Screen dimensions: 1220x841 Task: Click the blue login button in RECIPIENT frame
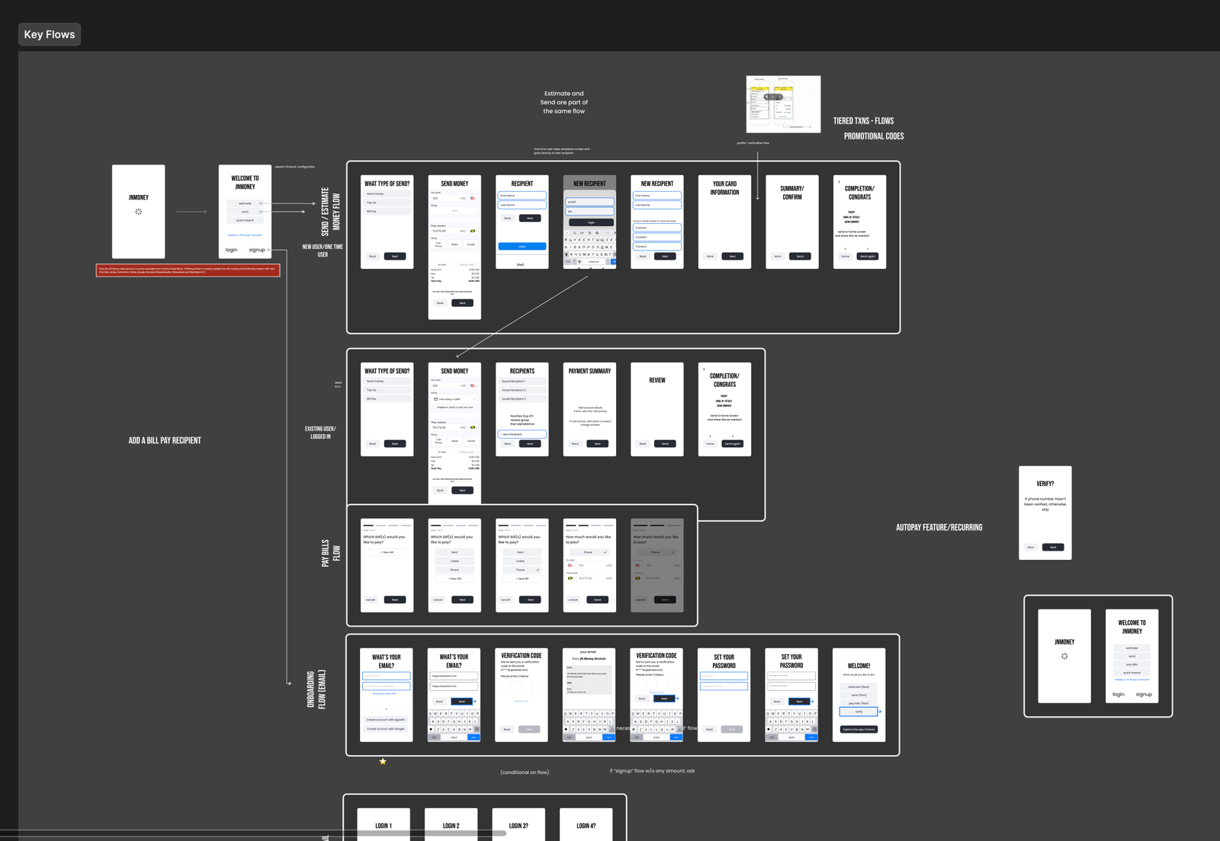pyautogui.click(x=522, y=246)
